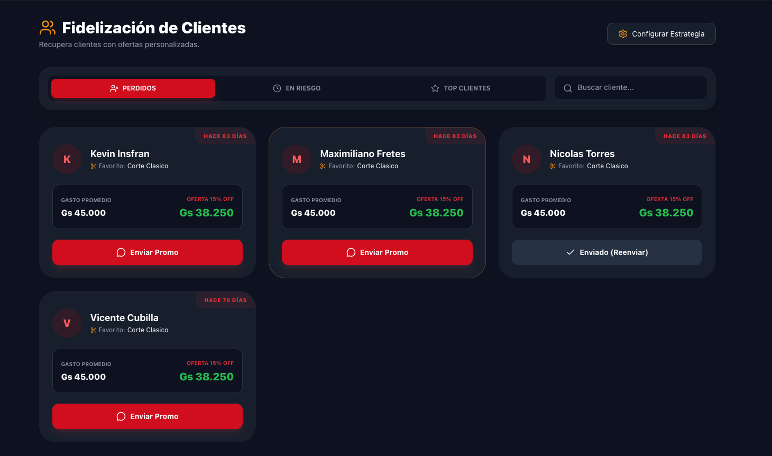This screenshot has width=772, height=456.
Task: Click Nicolas Torres' N avatar
Action: [527, 159]
